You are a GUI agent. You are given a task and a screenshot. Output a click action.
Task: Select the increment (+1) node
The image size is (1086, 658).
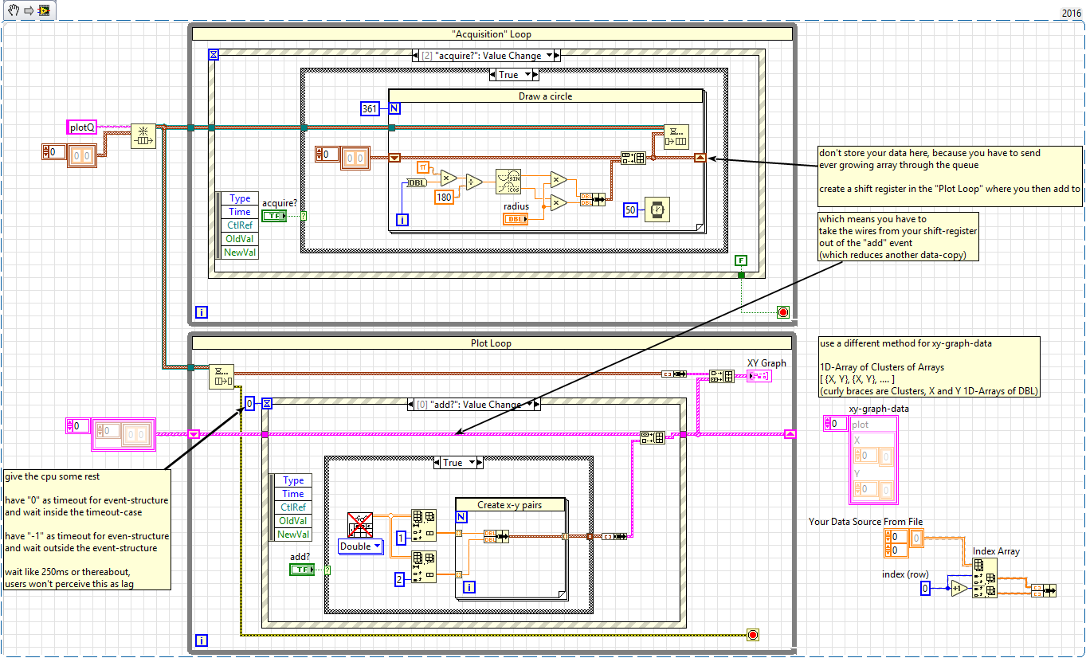(959, 588)
